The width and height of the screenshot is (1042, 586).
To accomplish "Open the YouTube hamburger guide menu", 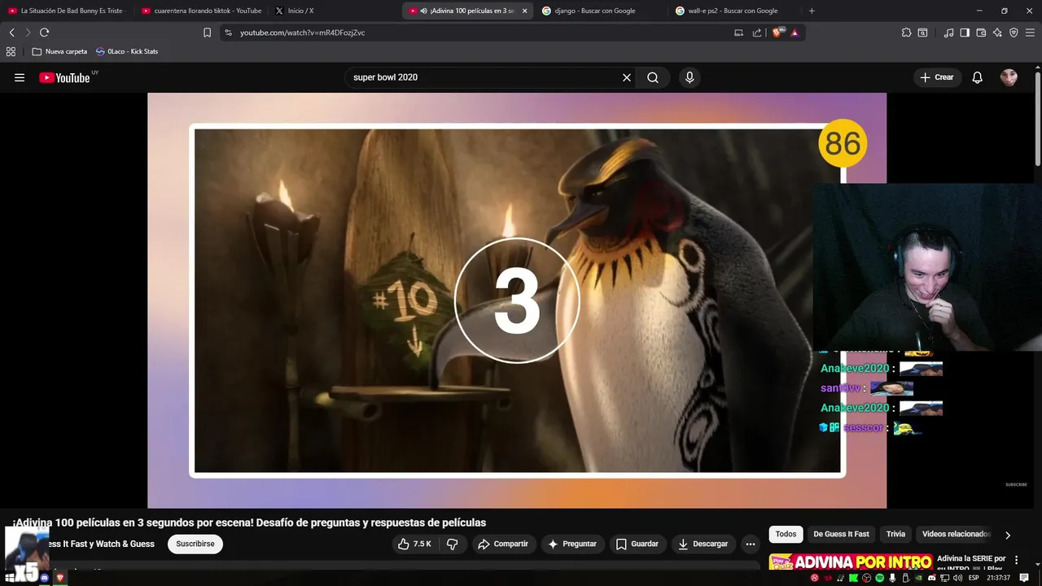I will pyautogui.click(x=20, y=77).
